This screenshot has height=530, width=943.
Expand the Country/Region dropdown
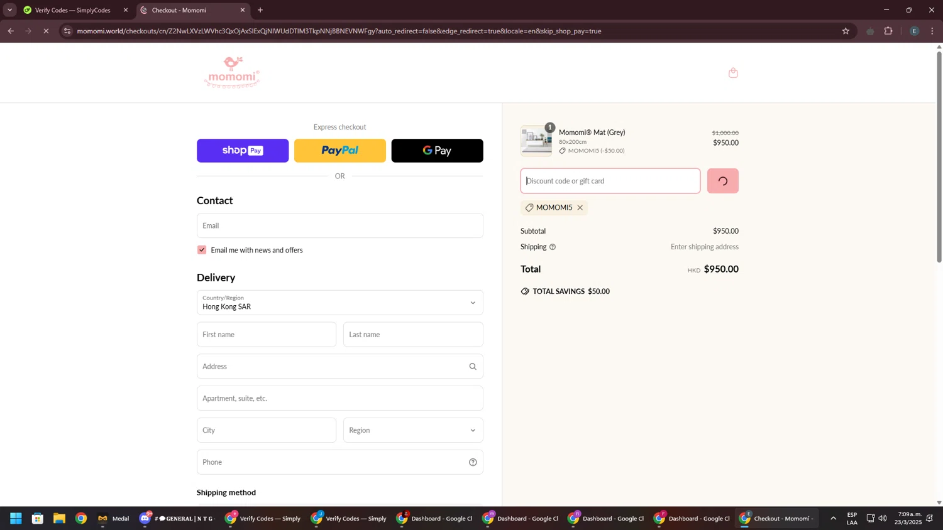coord(340,303)
